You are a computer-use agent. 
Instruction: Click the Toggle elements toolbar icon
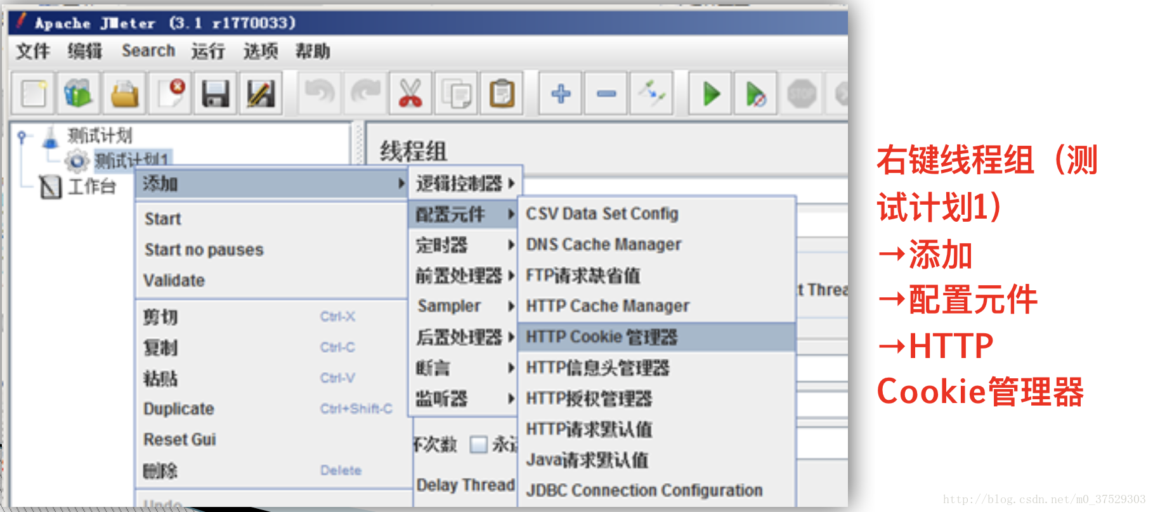(x=652, y=94)
